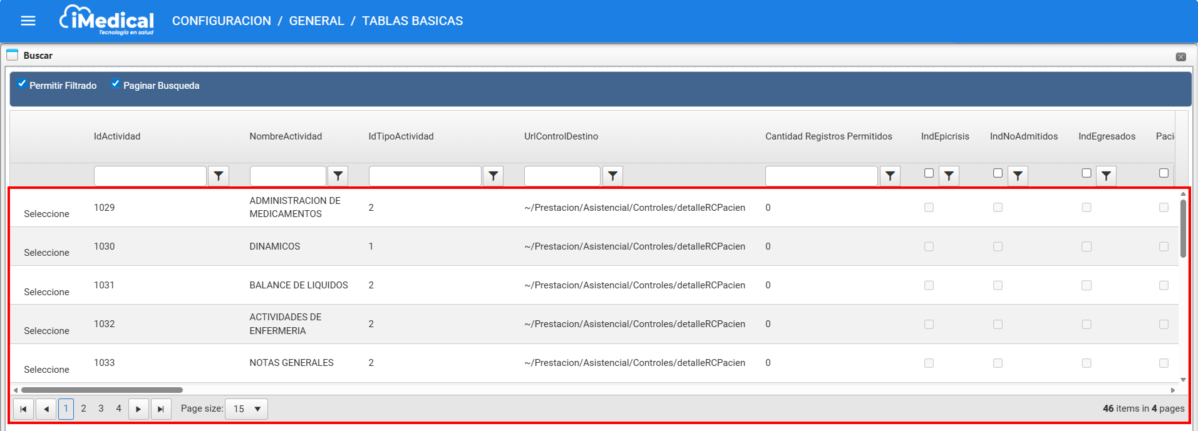Check the IndEpicrisis filter checkbox
The image size is (1198, 431).
tap(929, 173)
